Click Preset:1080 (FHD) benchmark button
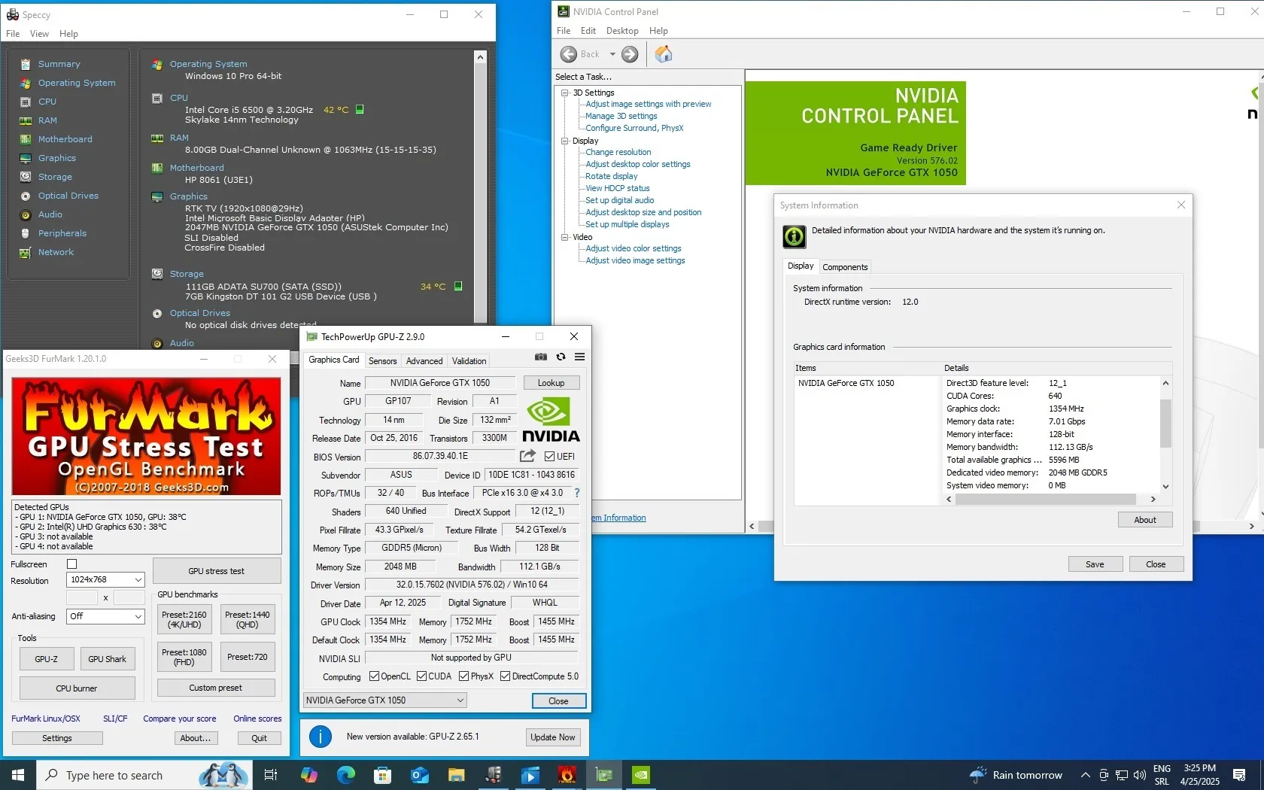The image size is (1264, 790). (184, 657)
